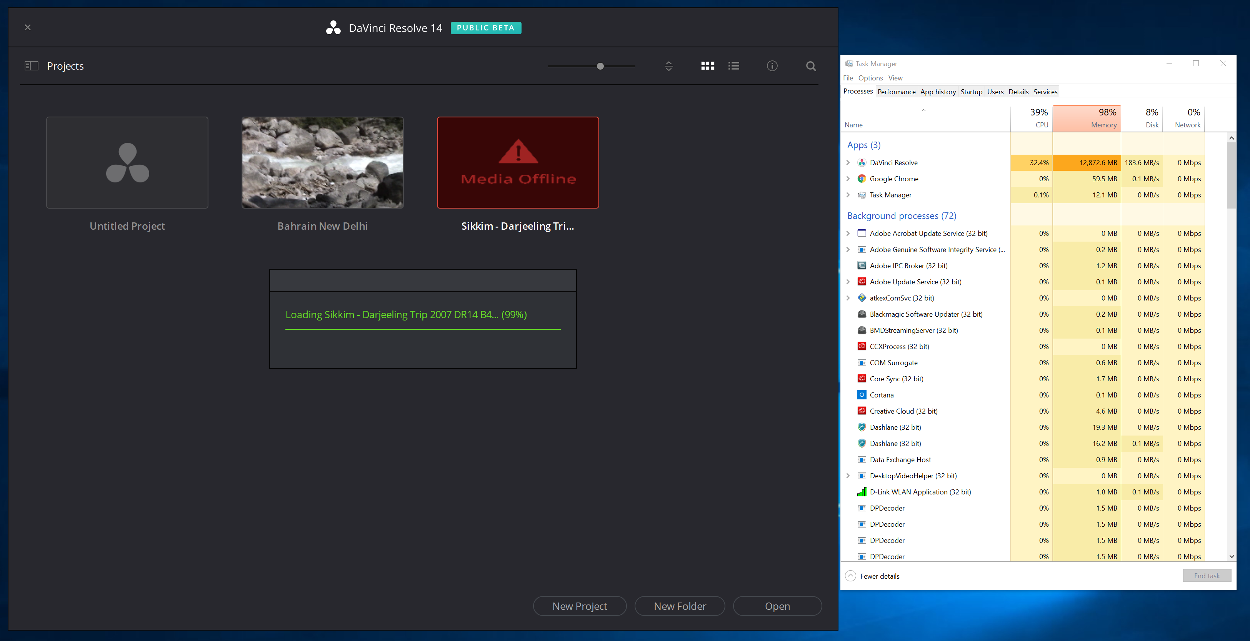Click the atkexComSvc process icon
This screenshot has height=641, width=1250.
(861, 298)
